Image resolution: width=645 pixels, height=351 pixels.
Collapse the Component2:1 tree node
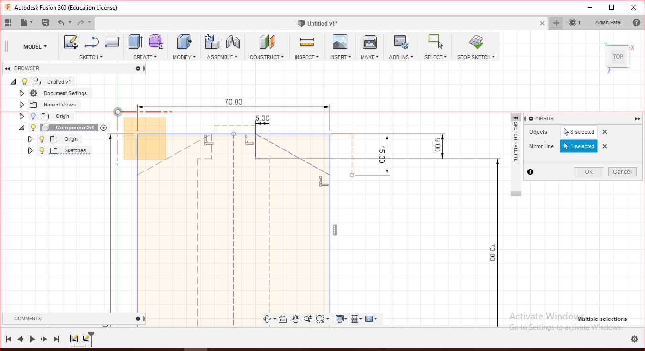(x=21, y=128)
